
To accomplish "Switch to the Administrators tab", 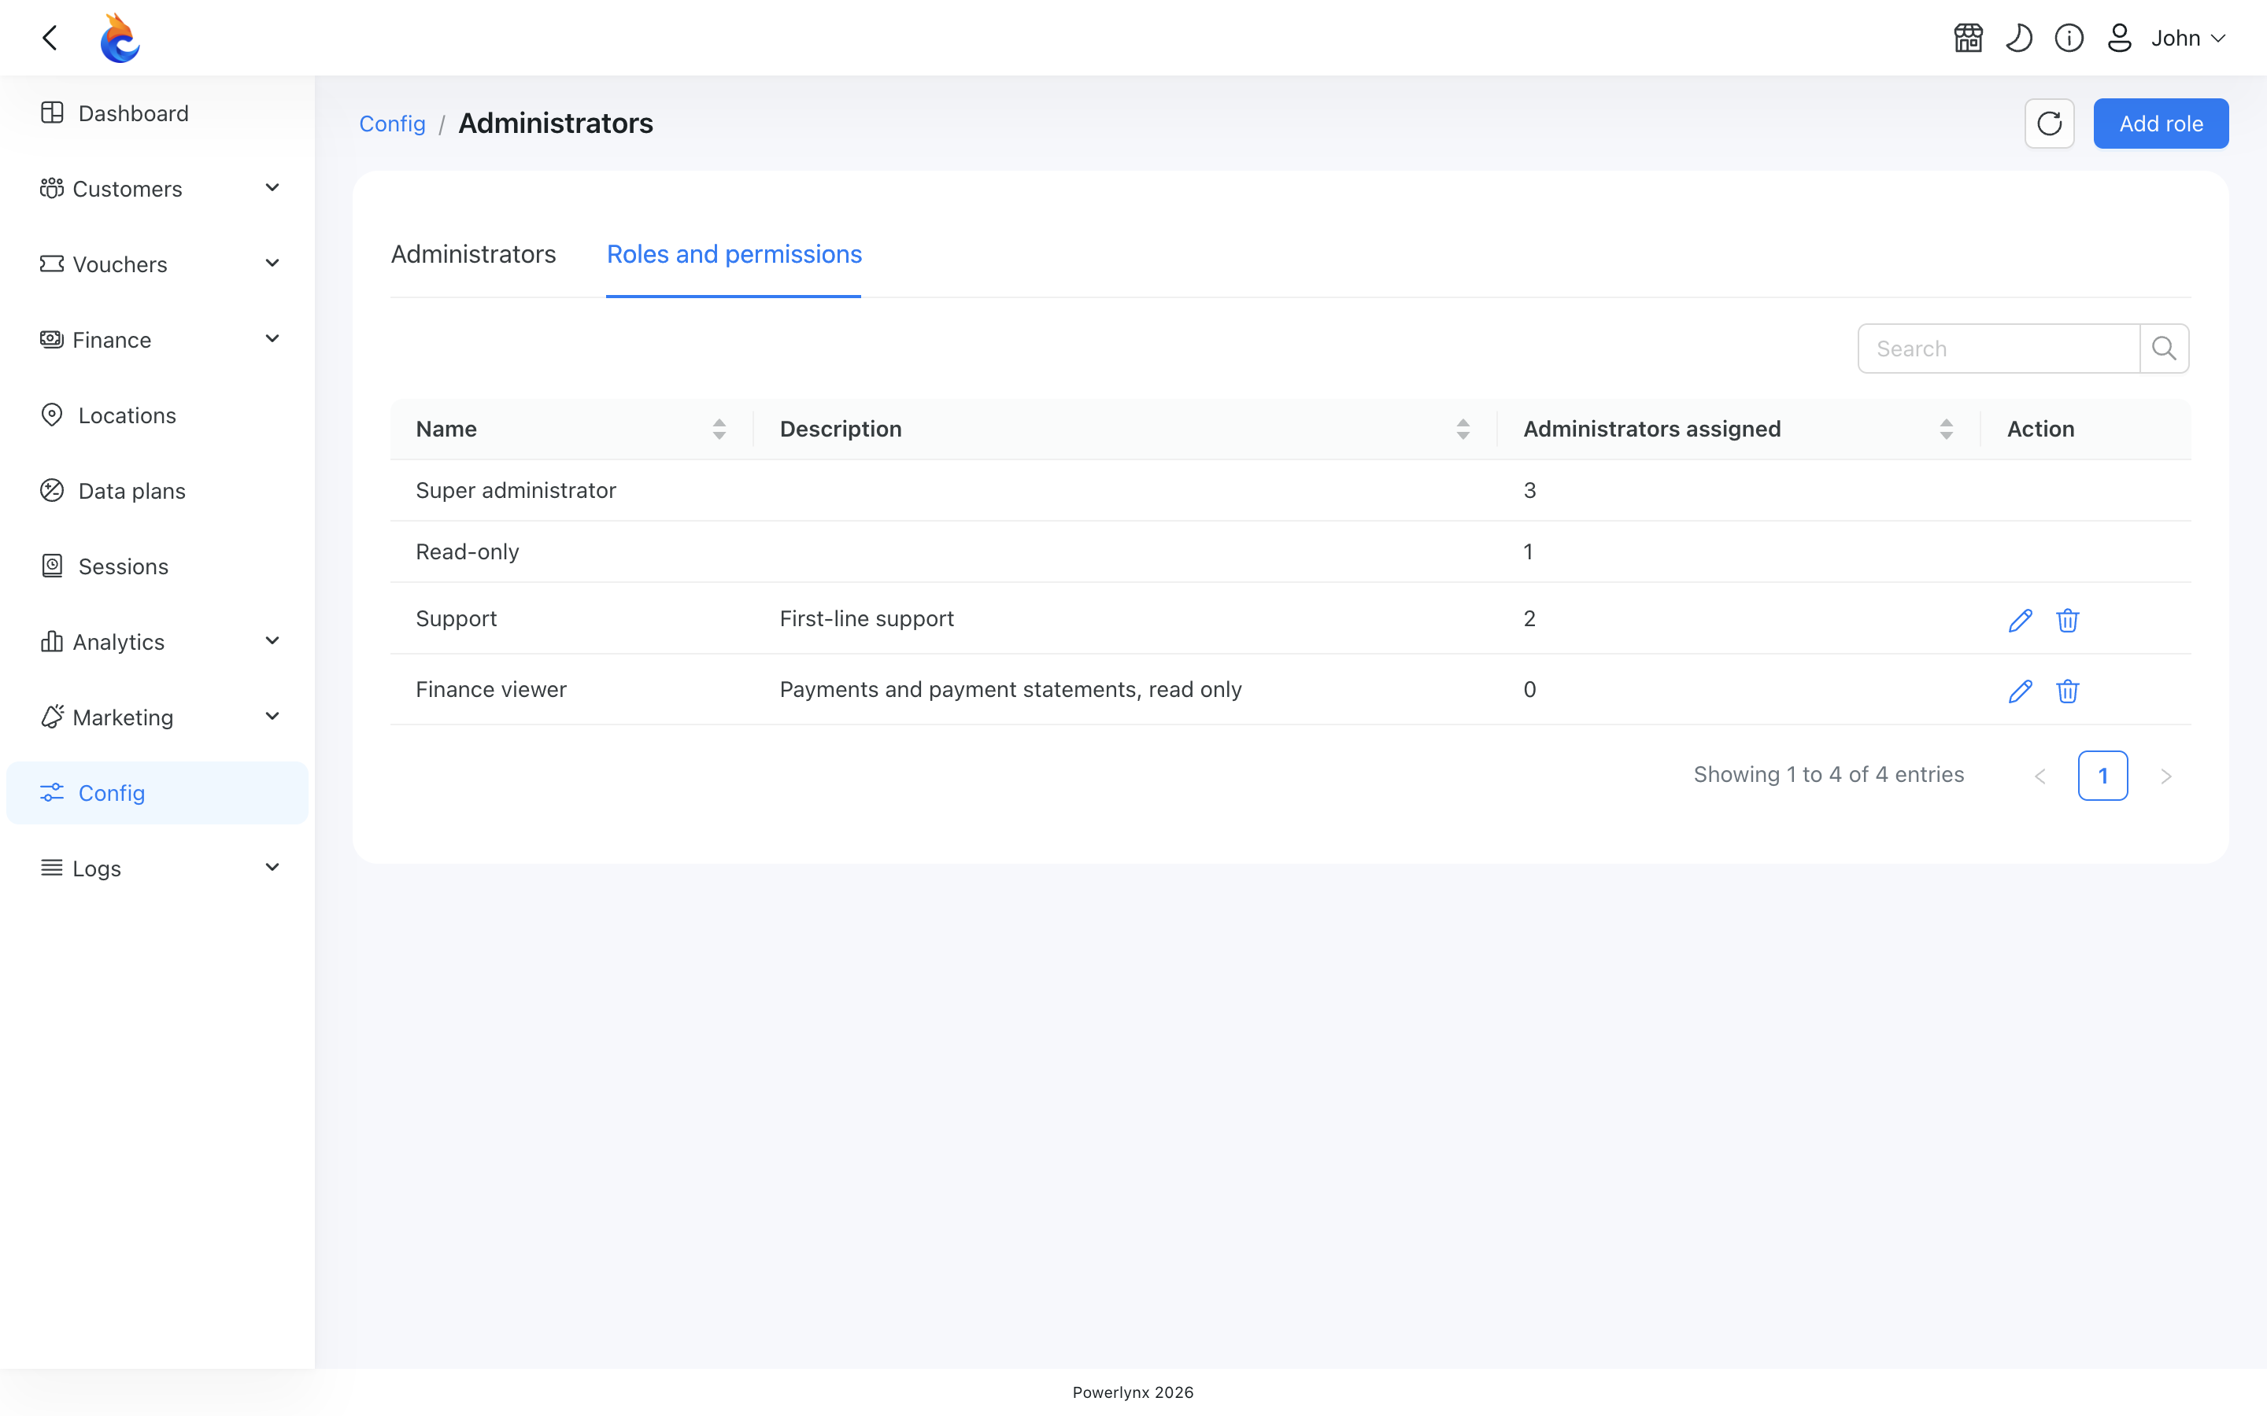I will click(x=473, y=254).
